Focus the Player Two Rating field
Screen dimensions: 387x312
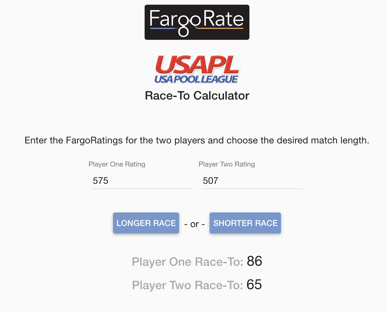[x=252, y=181]
